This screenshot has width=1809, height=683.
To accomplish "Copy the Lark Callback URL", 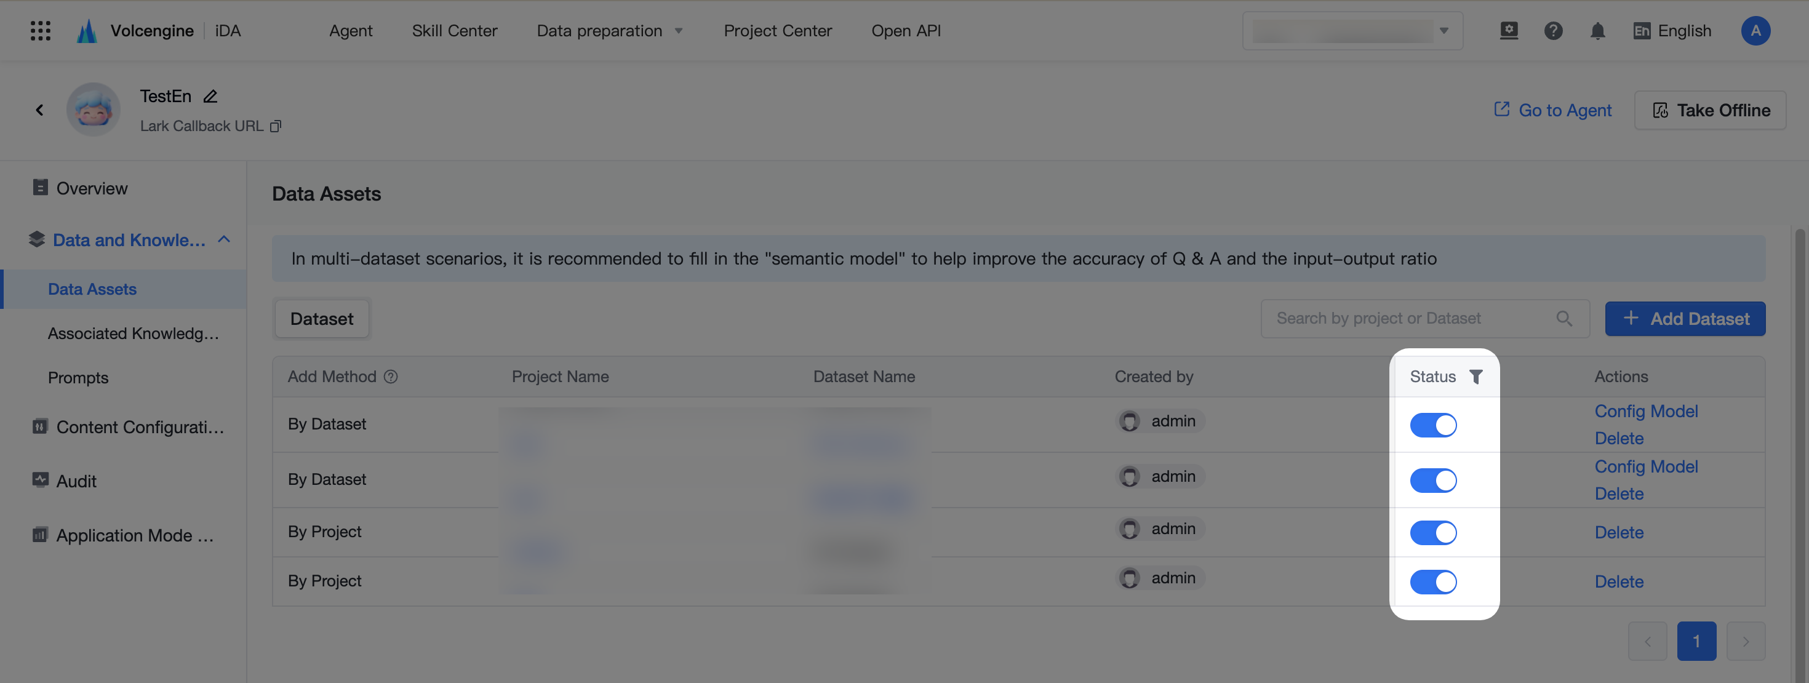I will pos(275,126).
